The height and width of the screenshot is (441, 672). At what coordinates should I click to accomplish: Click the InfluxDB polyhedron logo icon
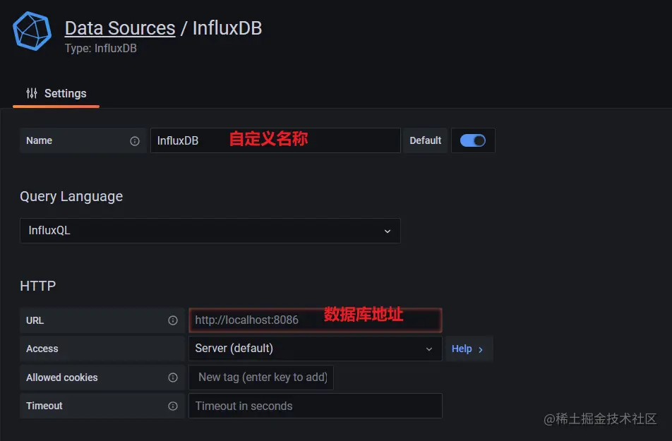pyautogui.click(x=32, y=31)
